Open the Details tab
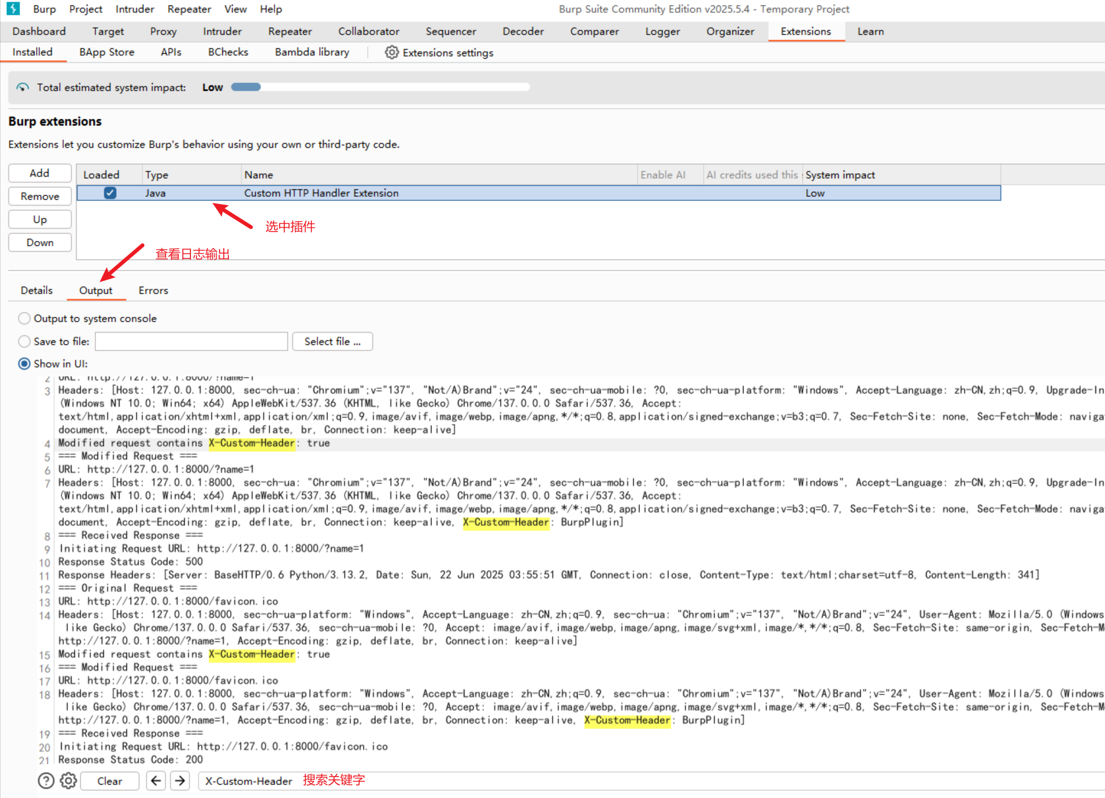 [x=37, y=290]
